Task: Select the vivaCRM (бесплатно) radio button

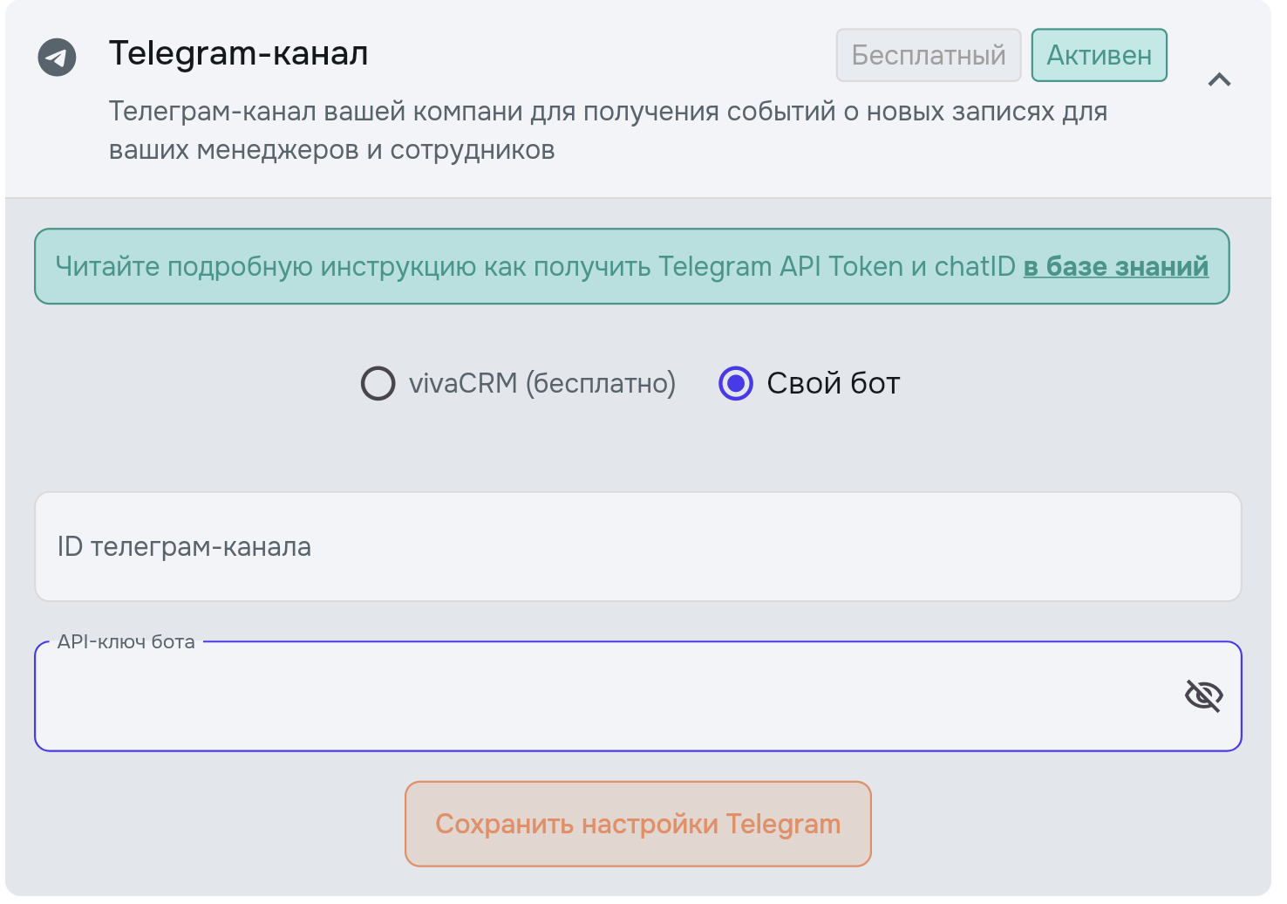Action: [x=378, y=383]
